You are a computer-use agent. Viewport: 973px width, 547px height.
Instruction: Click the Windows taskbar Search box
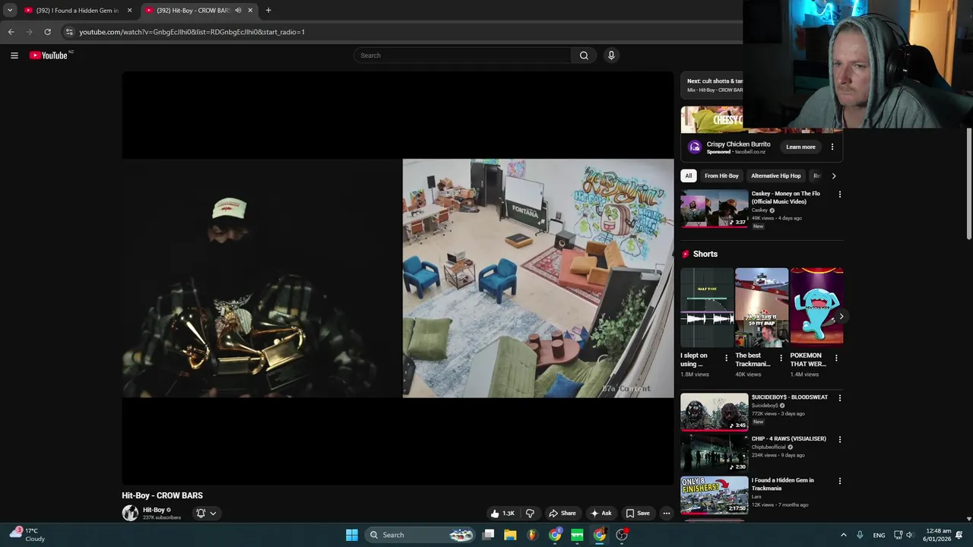click(420, 535)
